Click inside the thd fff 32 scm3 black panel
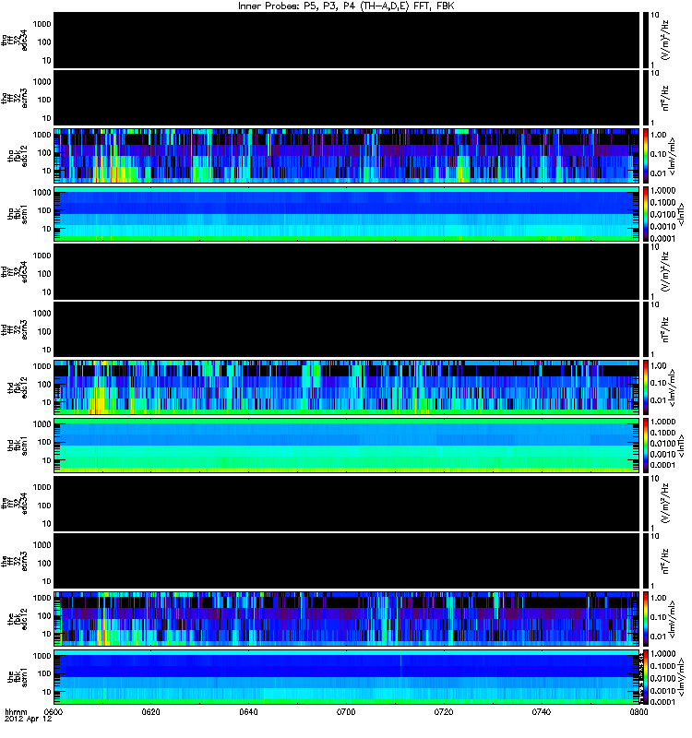Image resolution: width=692 pixels, height=738 pixels. click(x=347, y=329)
